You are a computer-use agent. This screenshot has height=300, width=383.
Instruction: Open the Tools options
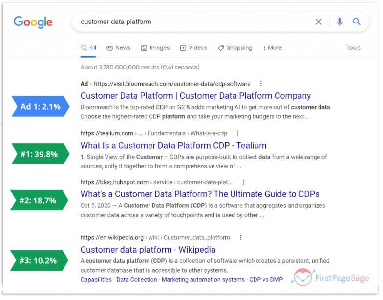tap(353, 48)
